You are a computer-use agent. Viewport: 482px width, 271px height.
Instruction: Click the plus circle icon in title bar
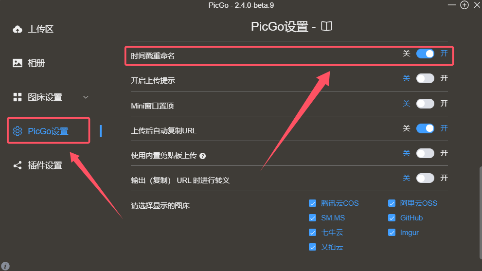464,5
